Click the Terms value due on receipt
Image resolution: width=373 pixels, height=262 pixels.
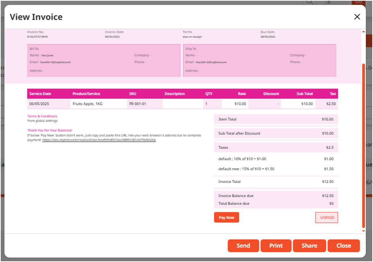pos(192,37)
